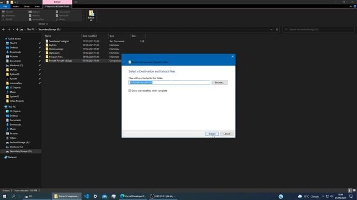Click the SaveGameConfig.txt file icon
Image resolution: width=357 pixels, height=200 pixels.
click(47, 41)
